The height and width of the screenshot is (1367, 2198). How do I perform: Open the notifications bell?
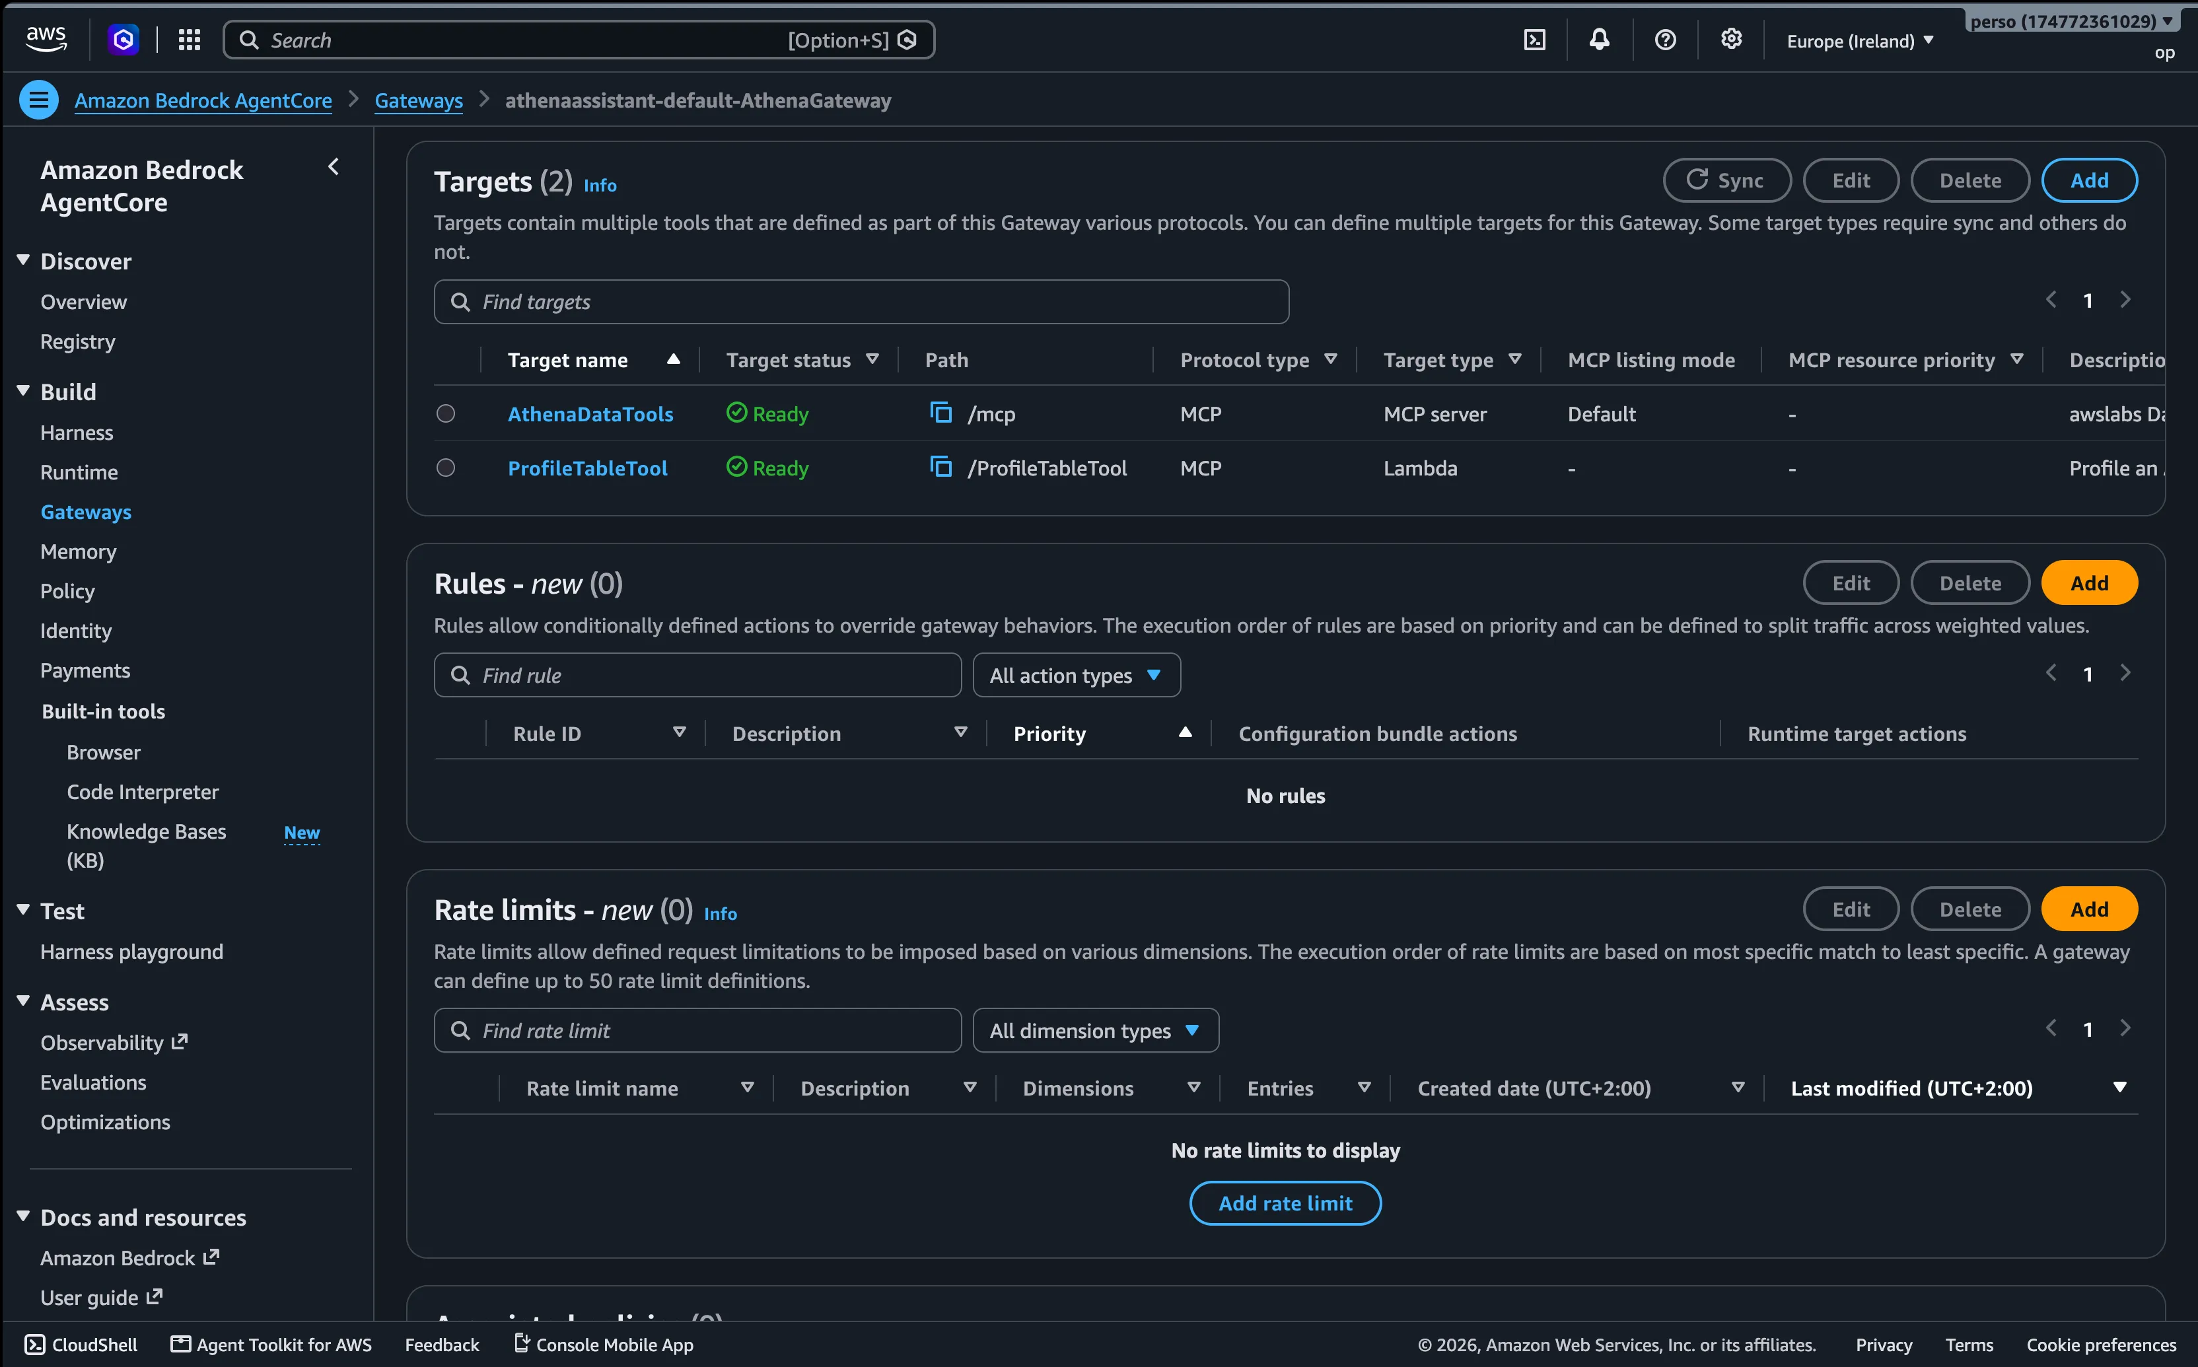point(1600,40)
